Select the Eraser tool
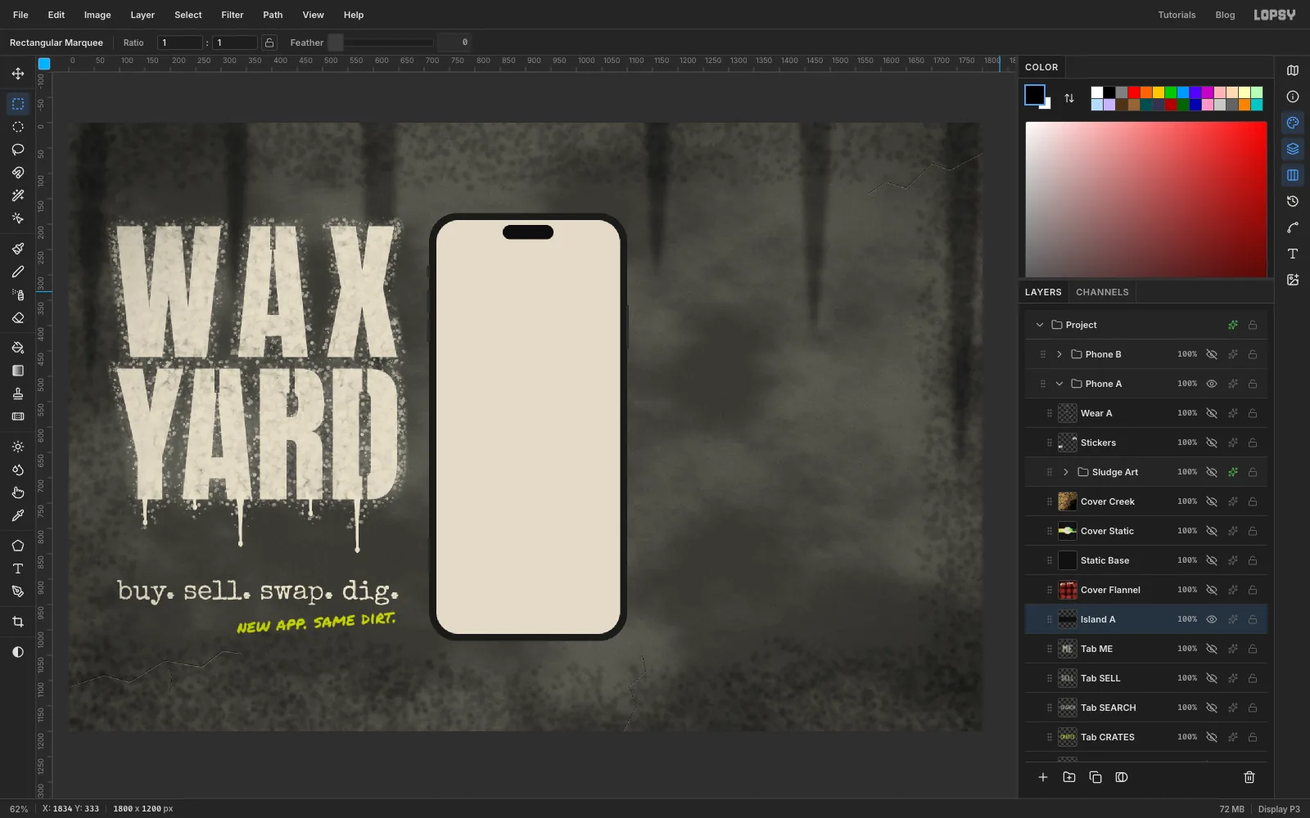The image size is (1310, 818). 18,317
